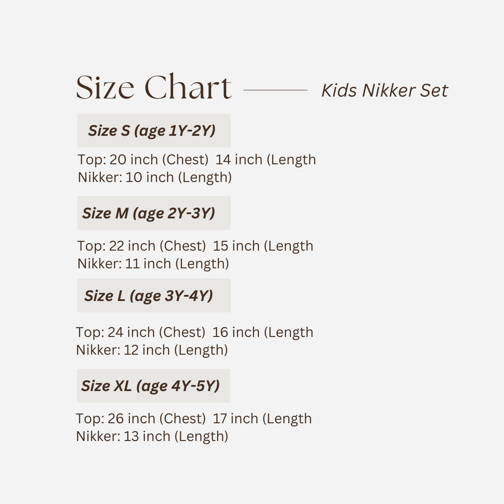504x504 pixels.
Task: Select 'Top: 22 inch (Chest)' text
Action: click(141, 246)
